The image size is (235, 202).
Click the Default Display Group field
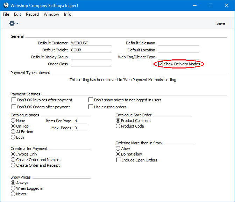tap(91, 57)
